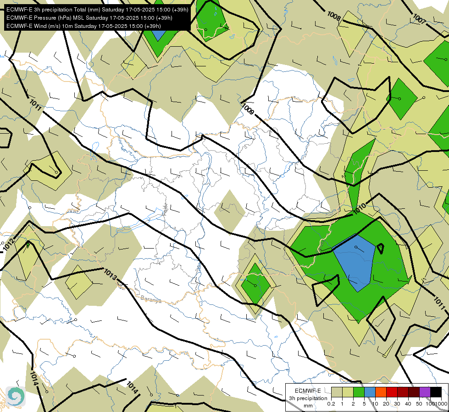Pick the tan 0.2–1 mm legend swatch
Viewport: 449px width, 412px height.
337,392
